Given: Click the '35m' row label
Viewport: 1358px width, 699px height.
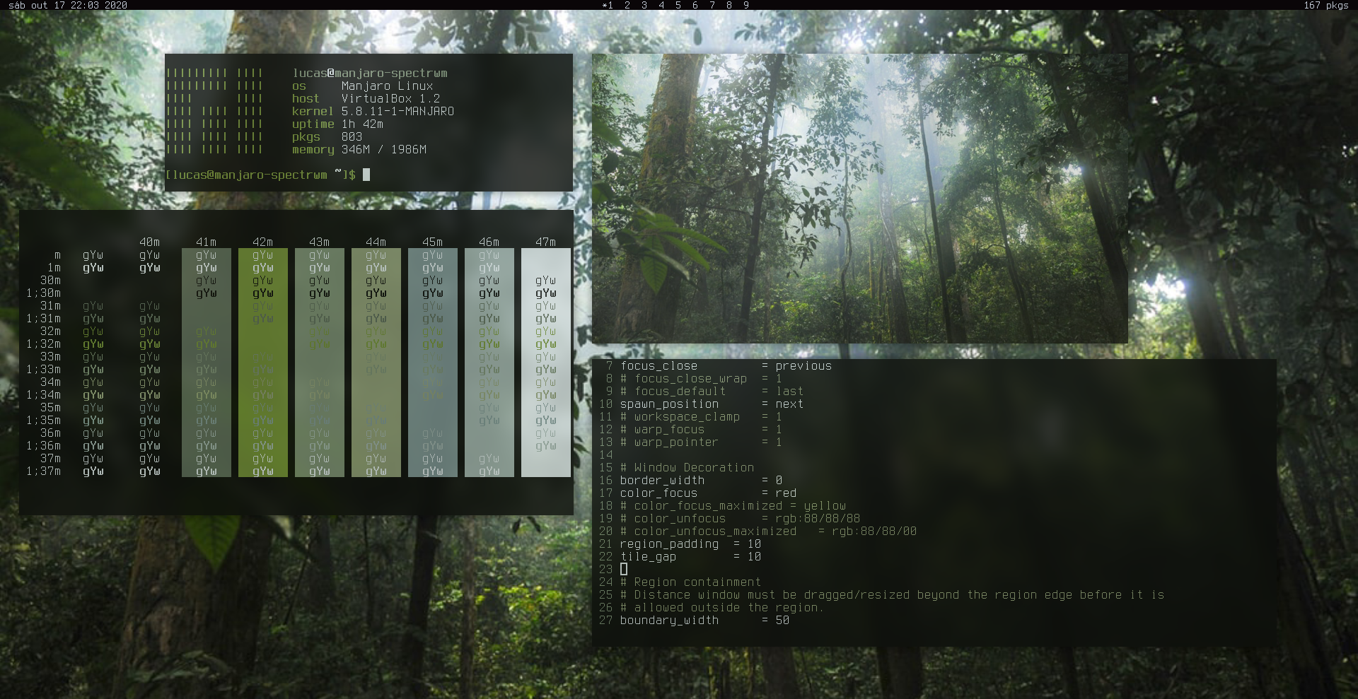Looking at the screenshot, I should (x=50, y=407).
